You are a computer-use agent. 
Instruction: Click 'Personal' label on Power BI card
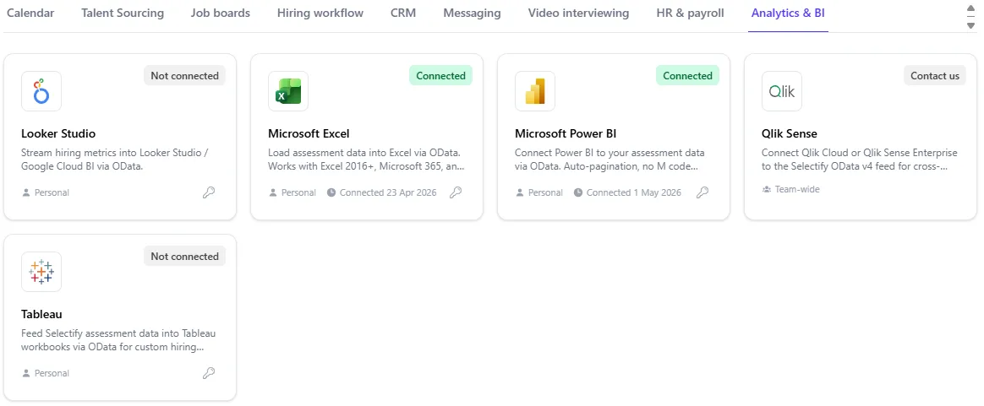pyautogui.click(x=545, y=192)
